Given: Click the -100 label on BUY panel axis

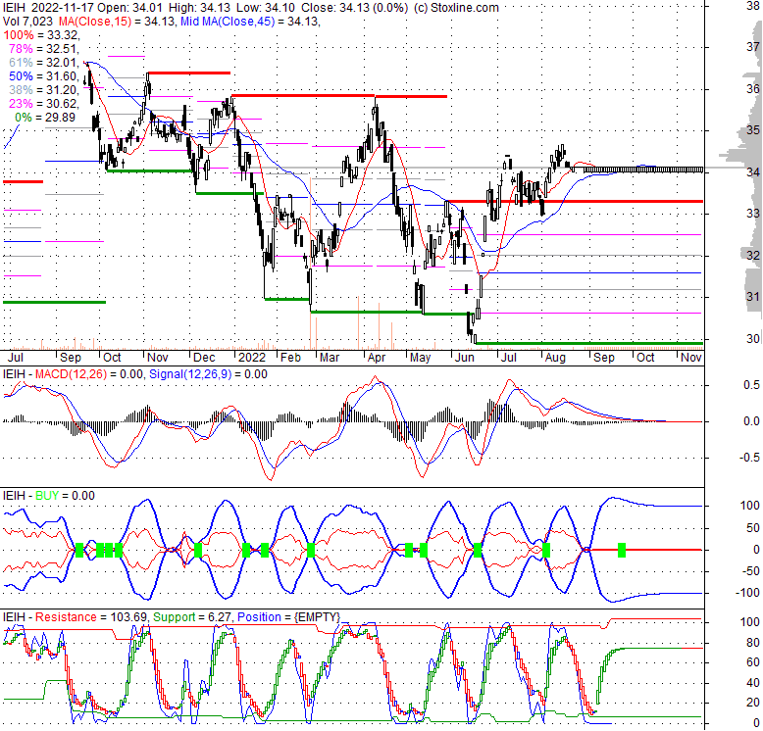Looking at the screenshot, I should [747, 593].
